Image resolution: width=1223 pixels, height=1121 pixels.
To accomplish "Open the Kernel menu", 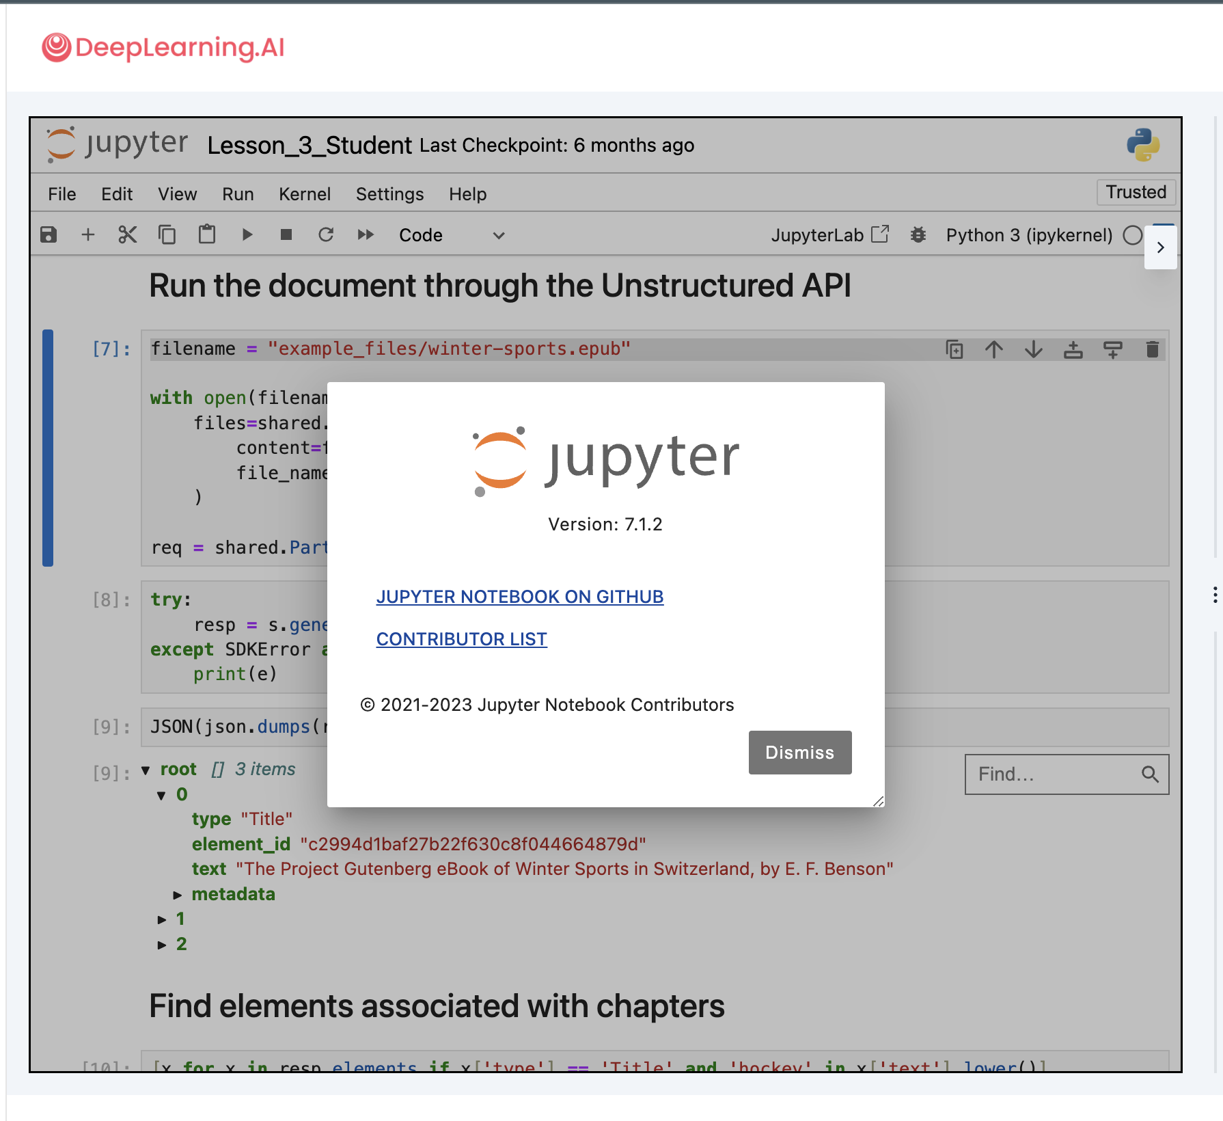I will point(305,194).
